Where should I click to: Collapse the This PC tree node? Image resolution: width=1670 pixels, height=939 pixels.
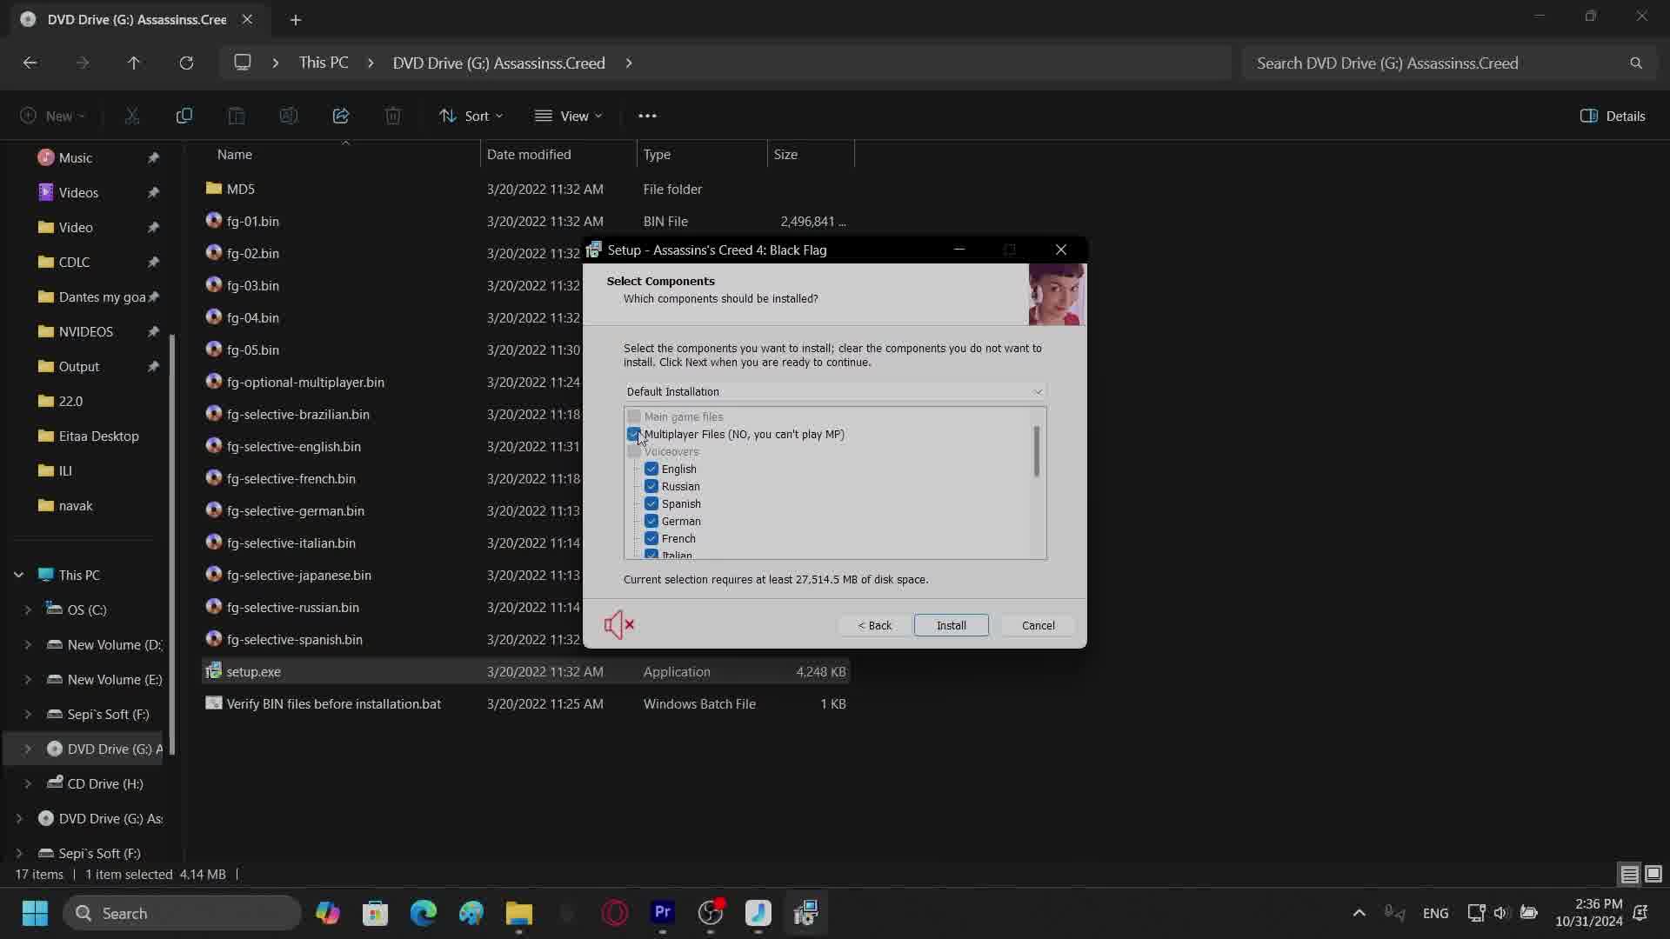coord(18,575)
